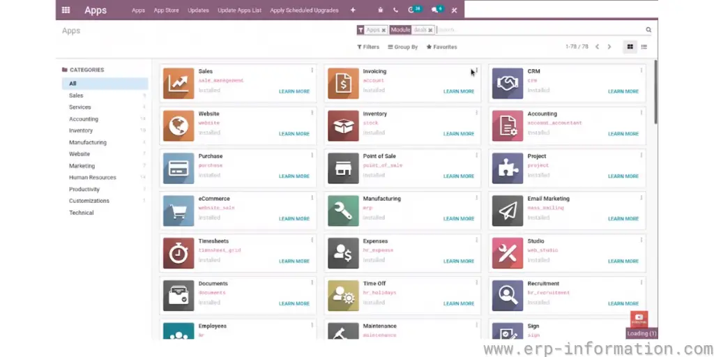Click the Inventory box icon

[343, 126]
